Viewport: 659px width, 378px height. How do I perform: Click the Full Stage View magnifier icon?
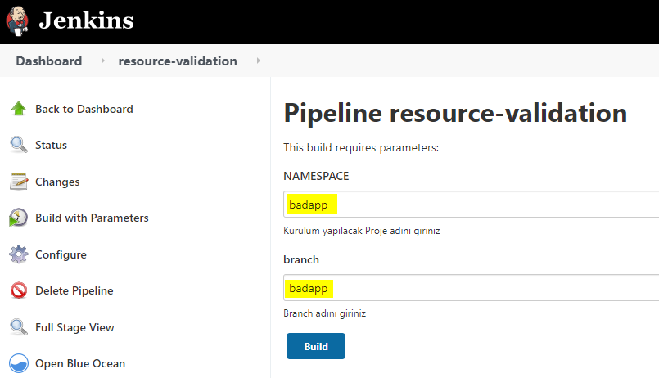(19, 327)
